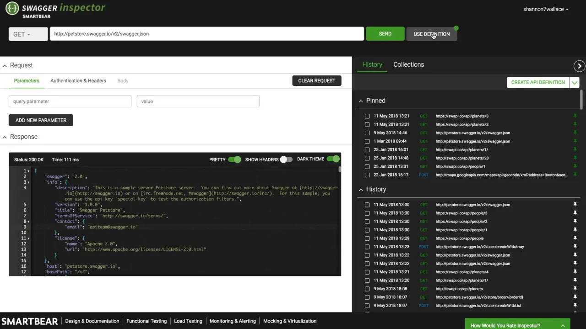Click the circular arrow to collapse the right panel
The width and height of the screenshot is (586, 329).
coord(579,66)
